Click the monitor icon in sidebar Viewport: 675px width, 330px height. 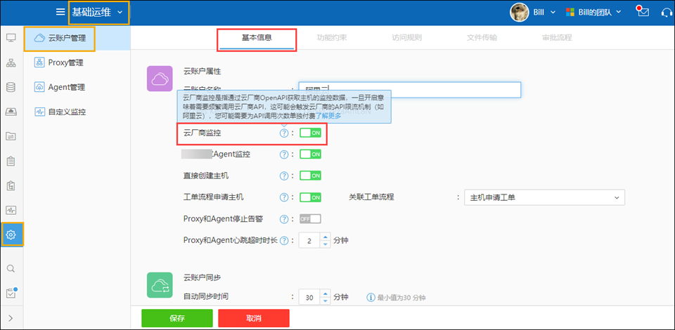point(11,38)
